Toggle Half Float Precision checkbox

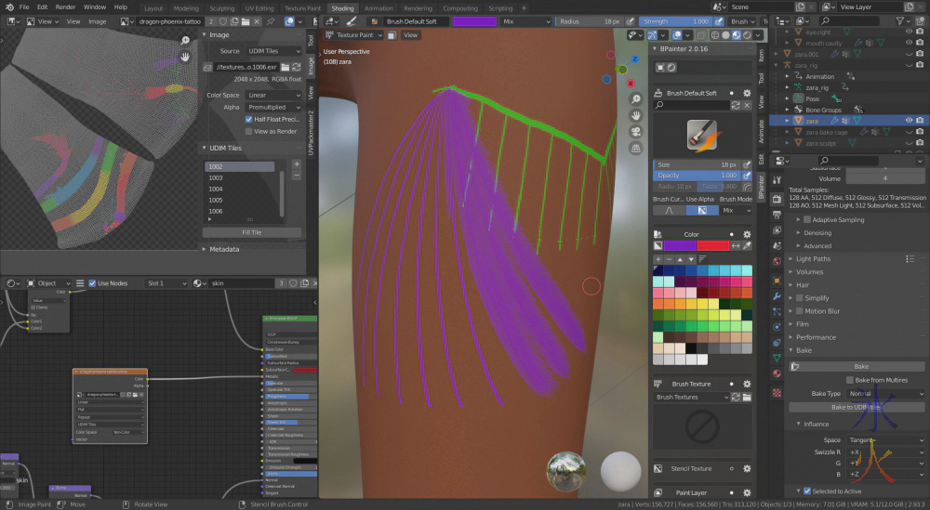coord(248,119)
